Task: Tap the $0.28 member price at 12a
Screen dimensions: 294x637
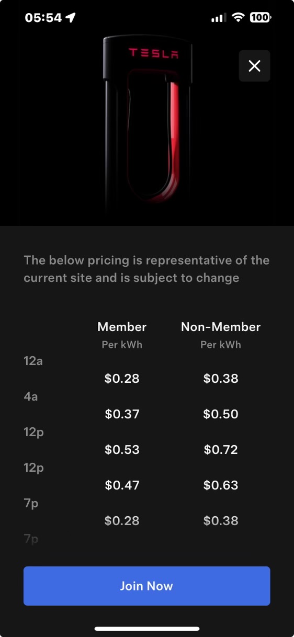Action: (122, 379)
